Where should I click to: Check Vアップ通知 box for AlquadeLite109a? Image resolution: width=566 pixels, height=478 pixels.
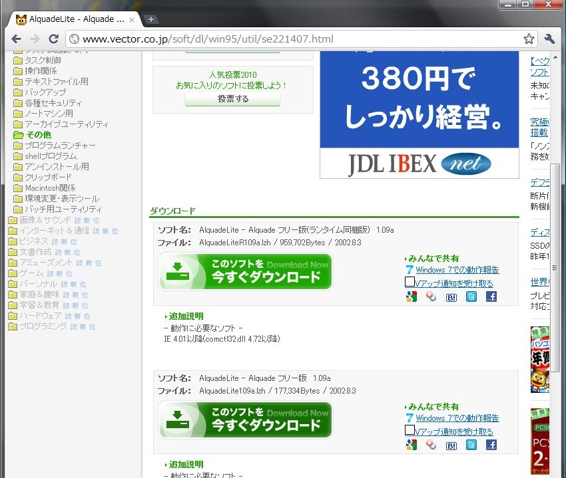click(410, 430)
